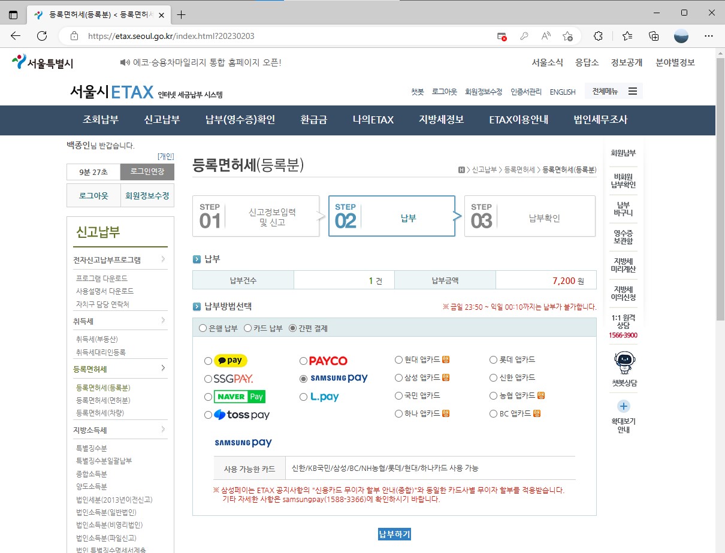Viewport: 725px width, 553px height.
Task: Open a new browser tab
Action: click(x=182, y=14)
